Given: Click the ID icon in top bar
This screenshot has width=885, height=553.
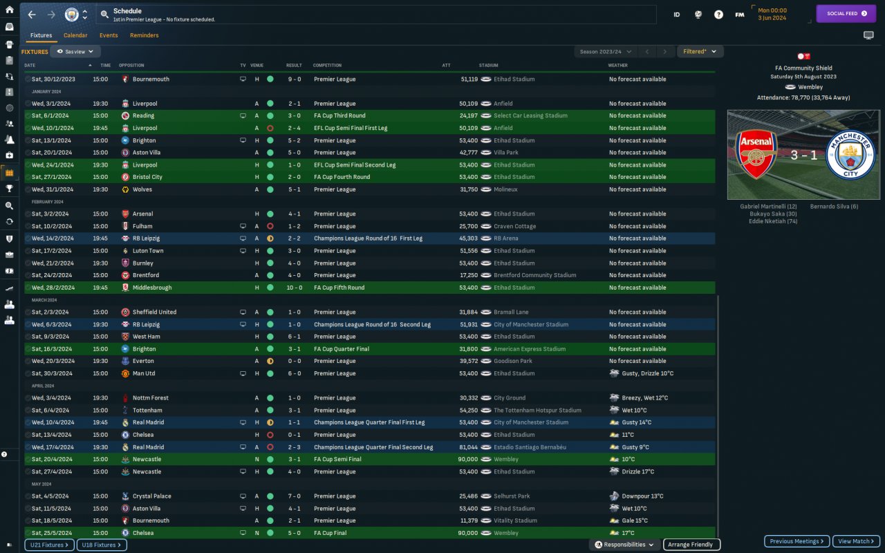Looking at the screenshot, I should pos(677,15).
